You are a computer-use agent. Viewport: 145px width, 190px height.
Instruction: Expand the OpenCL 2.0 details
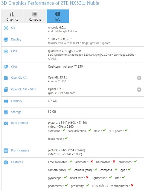tap(139, 90)
